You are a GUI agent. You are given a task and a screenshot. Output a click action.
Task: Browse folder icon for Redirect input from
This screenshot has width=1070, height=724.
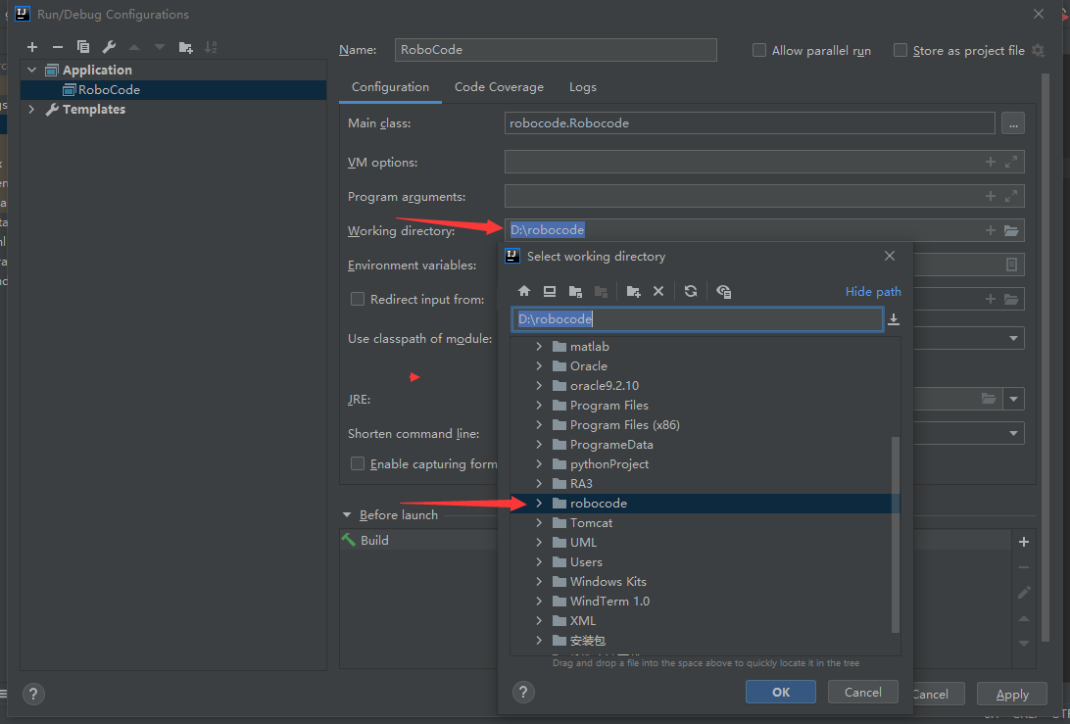coord(1011,299)
